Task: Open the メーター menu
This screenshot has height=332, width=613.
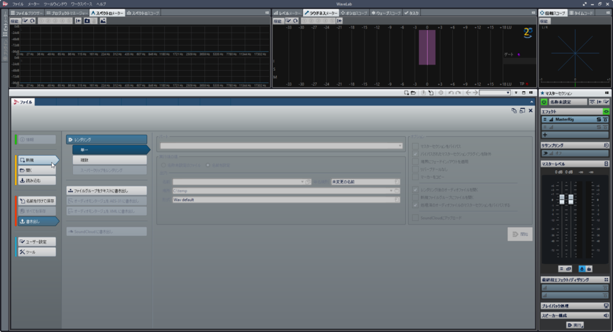Action: click(33, 4)
